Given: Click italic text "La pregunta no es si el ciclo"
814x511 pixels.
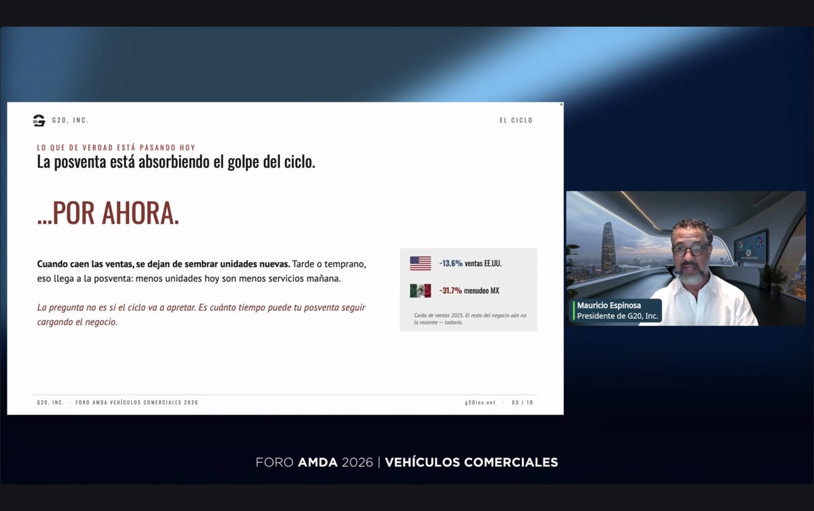Looking at the screenshot, I should point(92,307).
